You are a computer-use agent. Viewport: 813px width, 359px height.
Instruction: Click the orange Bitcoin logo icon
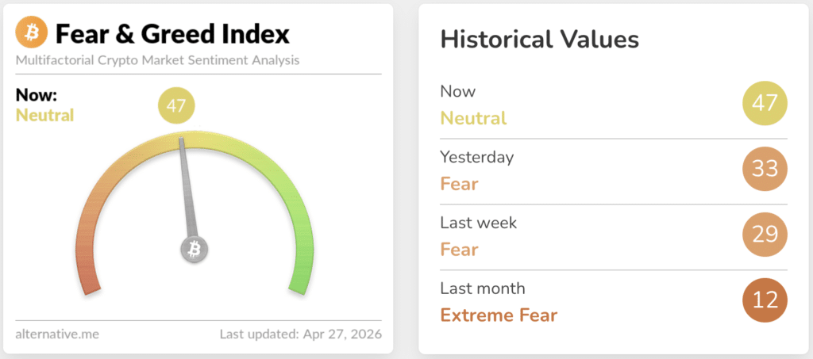[32, 33]
